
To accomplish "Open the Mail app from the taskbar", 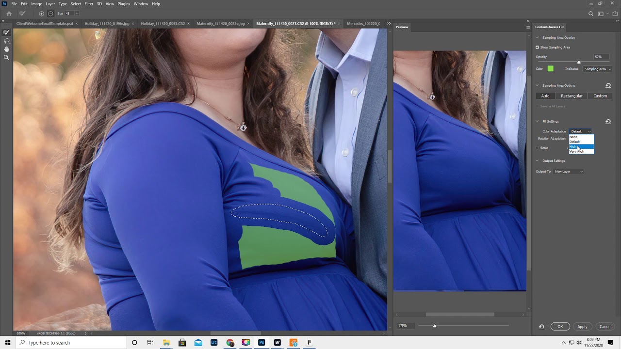I will pyautogui.click(x=198, y=343).
